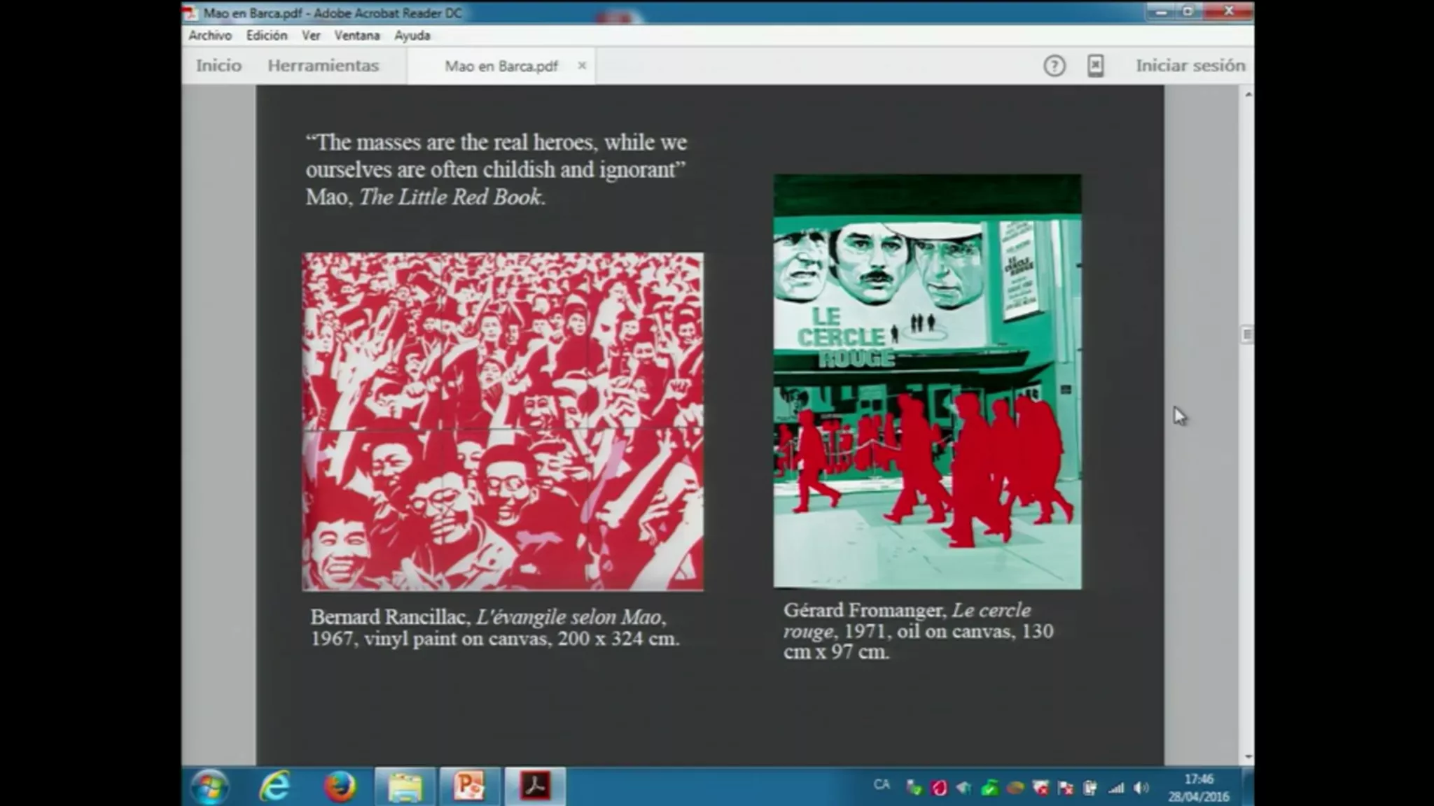Open the Ayuda menu
Image resolution: width=1434 pixels, height=806 pixels.
(x=412, y=36)
